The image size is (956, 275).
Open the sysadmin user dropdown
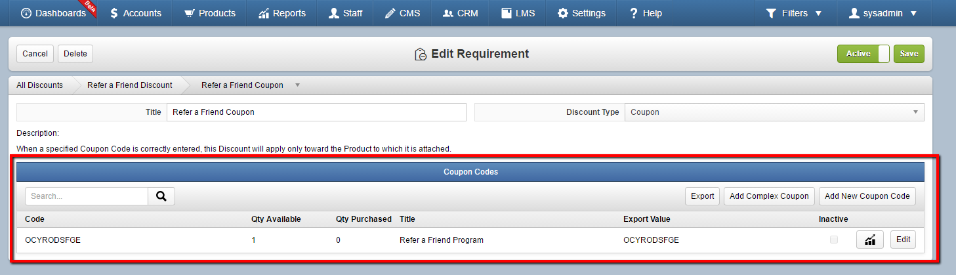[883, 13]
